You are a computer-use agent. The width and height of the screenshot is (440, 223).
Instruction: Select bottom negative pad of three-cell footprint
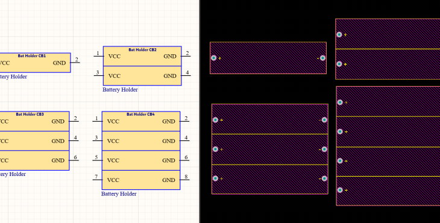click(x=324, y=178)
